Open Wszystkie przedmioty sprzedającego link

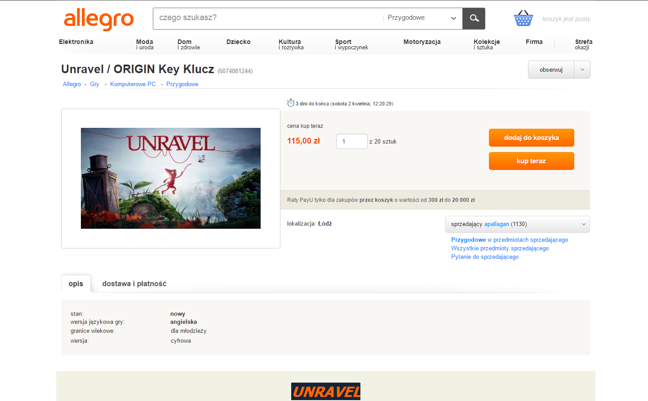click(x=500, y=248)
